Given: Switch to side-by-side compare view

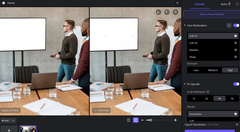Looking at the screenshot, I should 136,120.
